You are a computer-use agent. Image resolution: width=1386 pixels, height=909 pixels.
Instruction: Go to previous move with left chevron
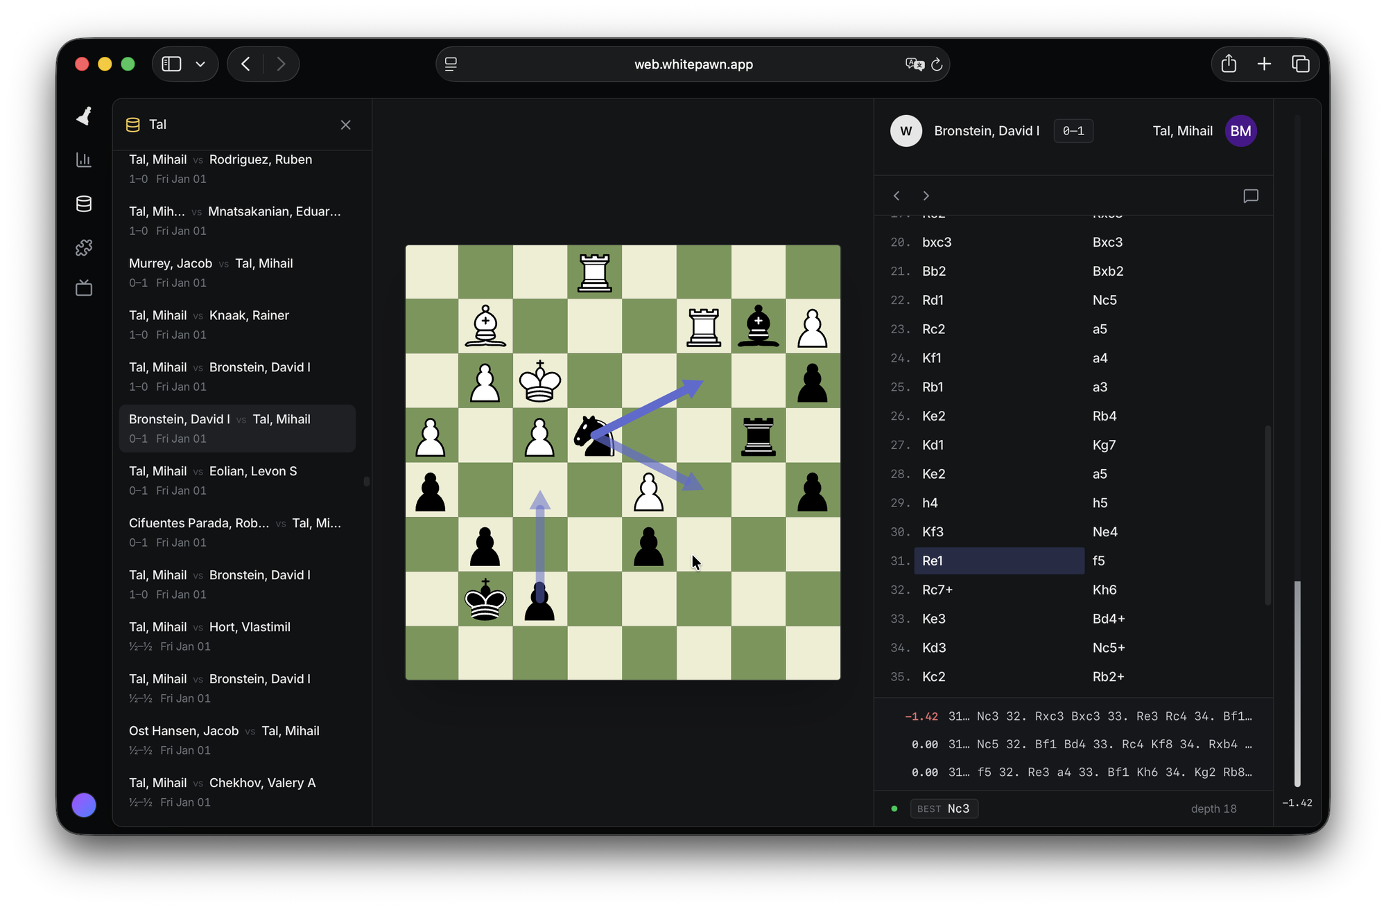coord(896,196)
